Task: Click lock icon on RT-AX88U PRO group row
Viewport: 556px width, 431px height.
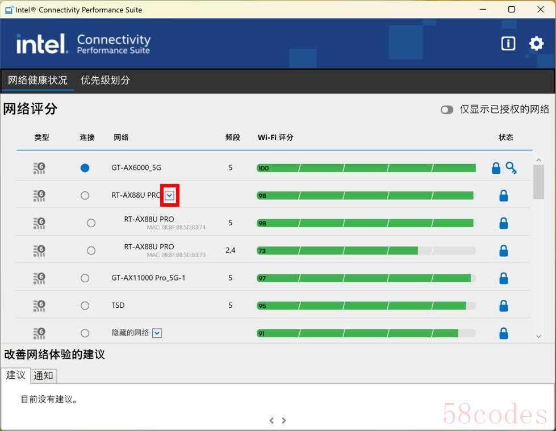Action: pyautogui.click(x=504, y=196)
